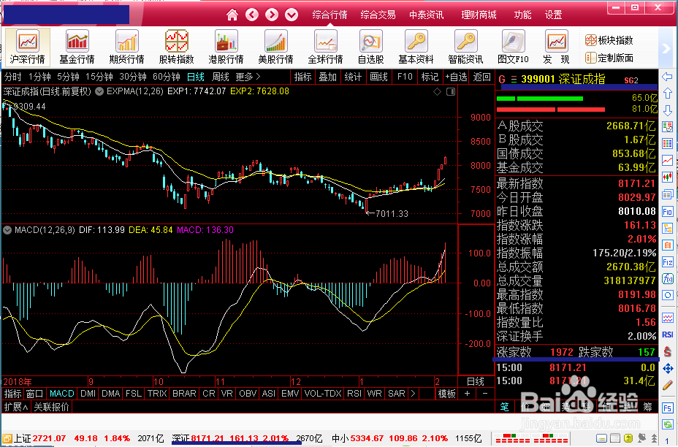The image size is (678, 447).
Task: Click the pencil draw sidebar icon
Action: 668,384
